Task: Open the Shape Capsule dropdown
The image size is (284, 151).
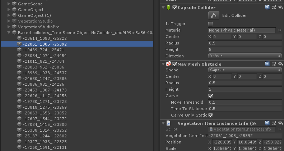Action: tap(245, 70)
